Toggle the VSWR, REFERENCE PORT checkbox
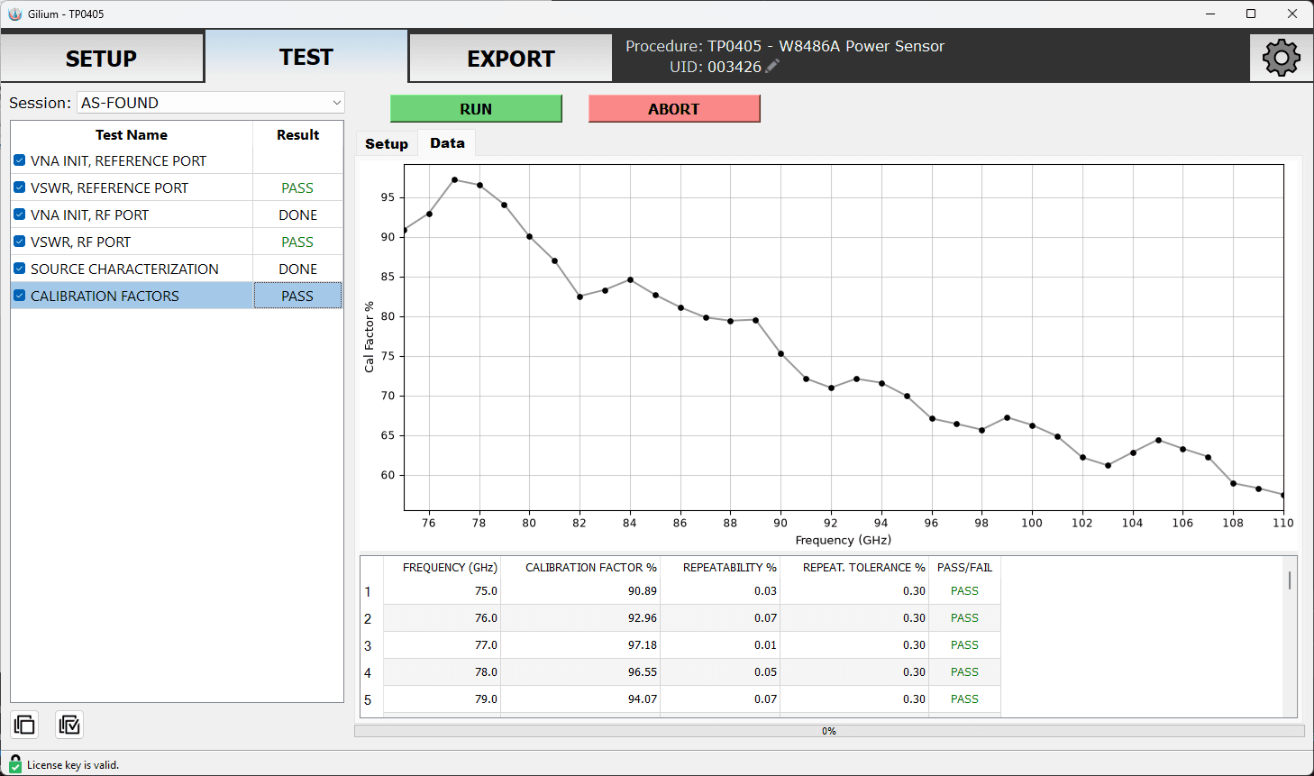 (20, 187)
